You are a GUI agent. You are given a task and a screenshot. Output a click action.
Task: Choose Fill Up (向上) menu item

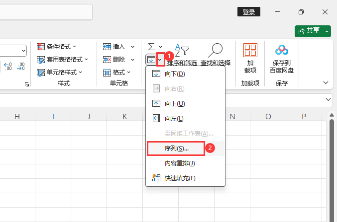185,104
